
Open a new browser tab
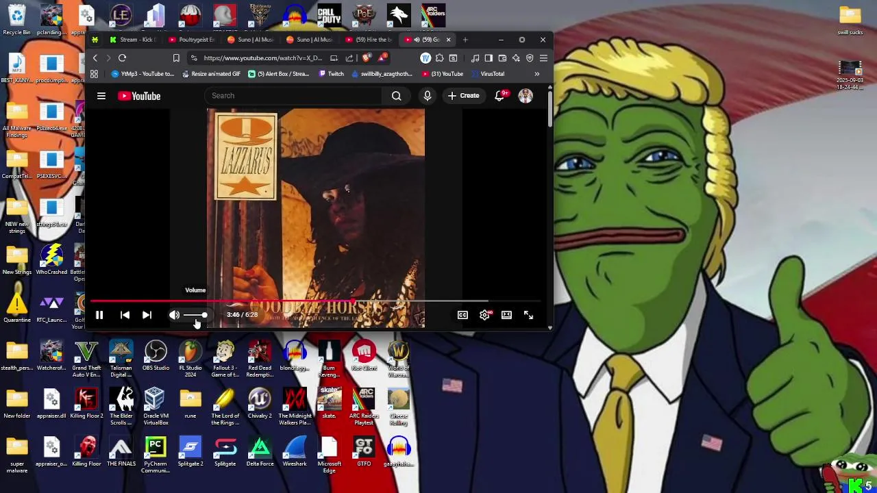point(465,40)
